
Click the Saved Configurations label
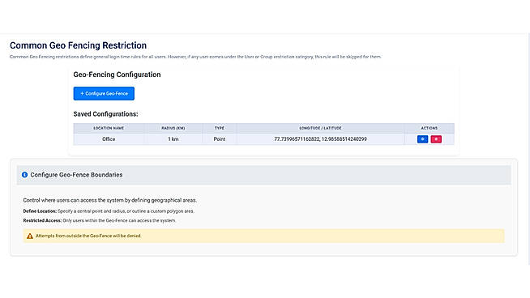pos(105,114)
